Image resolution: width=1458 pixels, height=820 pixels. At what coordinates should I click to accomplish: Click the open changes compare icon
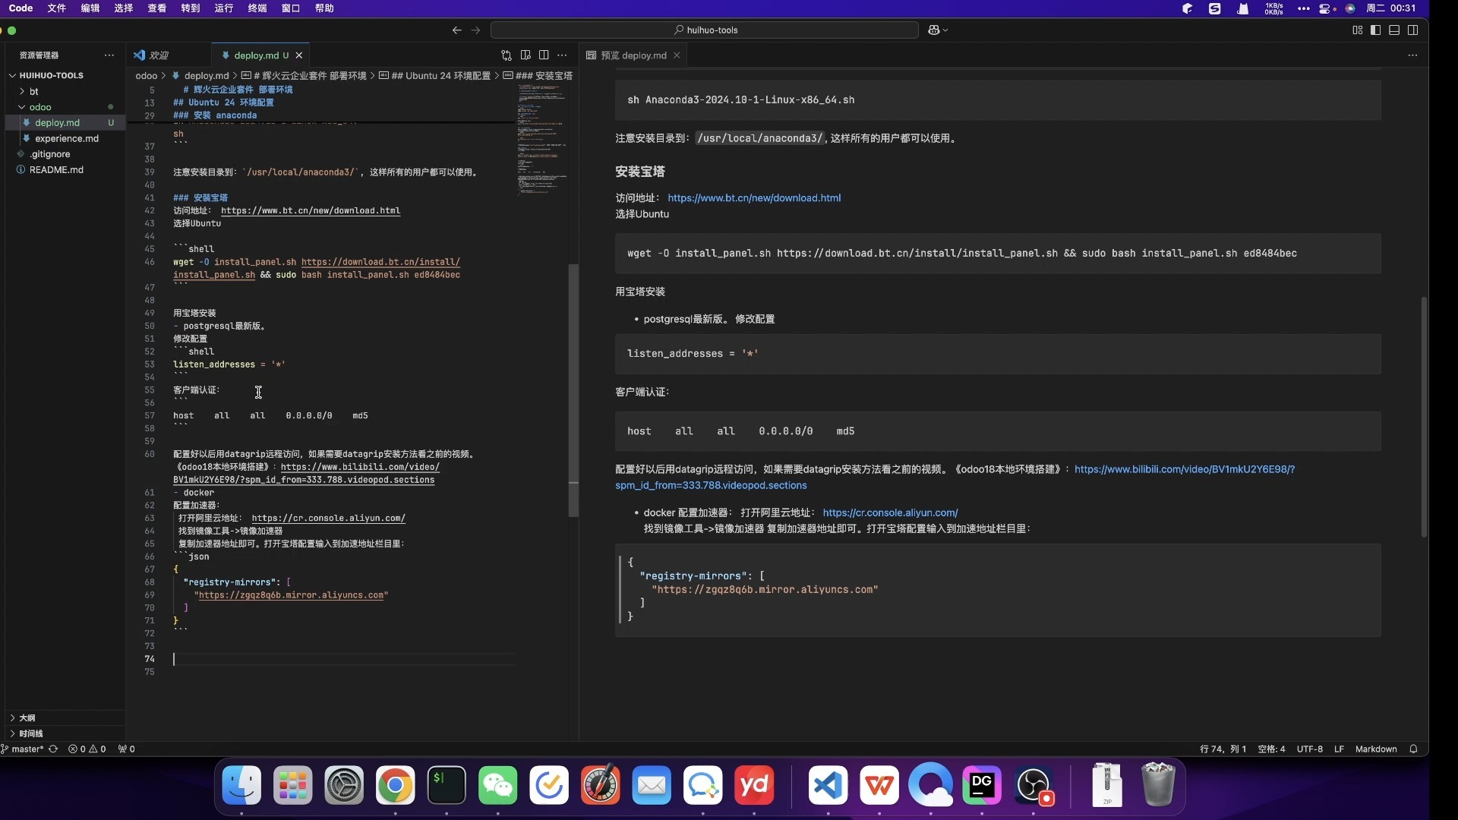tap(507, 55)
